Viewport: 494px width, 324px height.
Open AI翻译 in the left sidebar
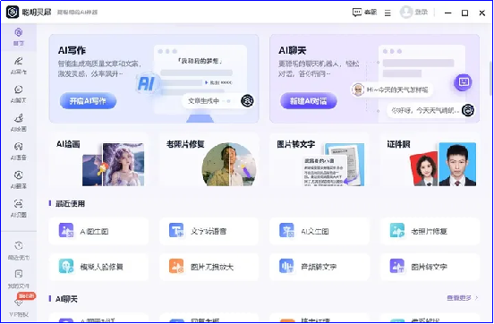point(18,180)
